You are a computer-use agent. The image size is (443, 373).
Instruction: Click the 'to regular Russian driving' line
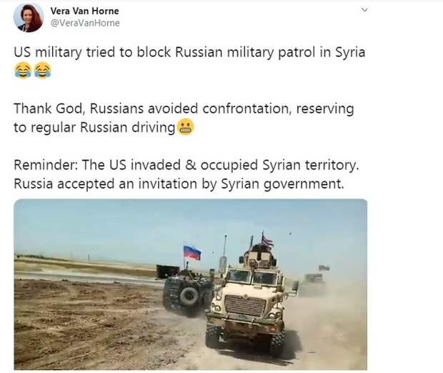[x=94, y=127]
